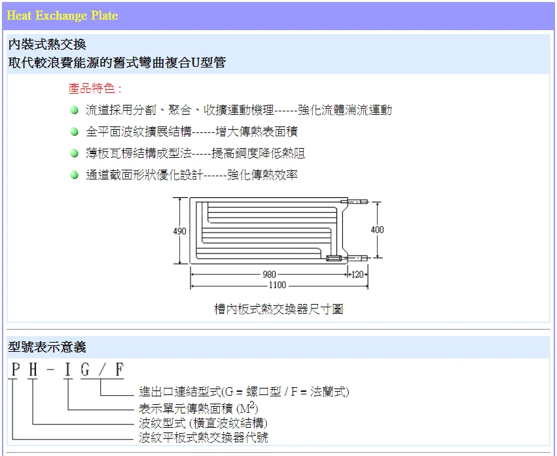Click the 波紋平板式熱交換器代號 description line

tap(203, 438)
